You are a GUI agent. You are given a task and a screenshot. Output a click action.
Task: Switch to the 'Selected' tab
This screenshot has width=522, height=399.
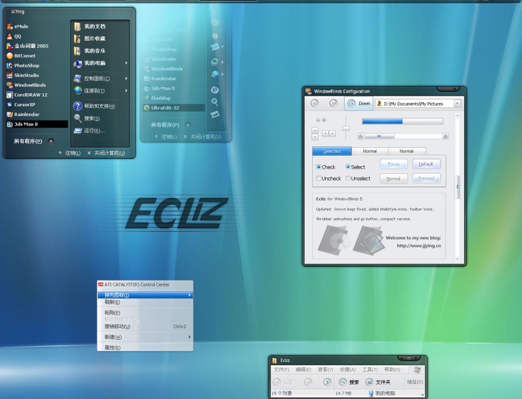tap(331, 151)
